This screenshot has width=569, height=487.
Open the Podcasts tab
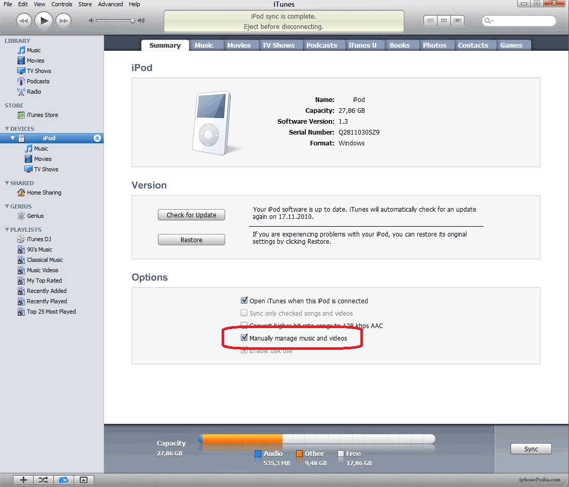point(322,46)
